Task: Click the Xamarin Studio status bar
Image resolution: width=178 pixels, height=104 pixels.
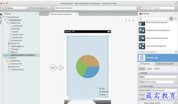Action: click(96, 8)
